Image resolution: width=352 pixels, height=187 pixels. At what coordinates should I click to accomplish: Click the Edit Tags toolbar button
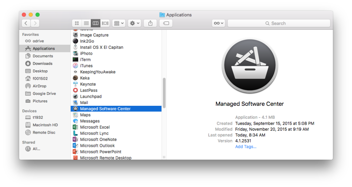point(166,23)
